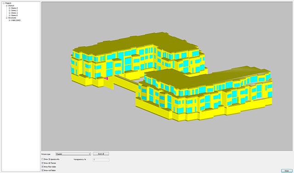Uncheck Show floor slabs option

click(x=43, y=167)
